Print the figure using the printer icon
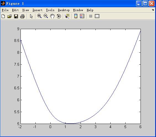 coord(22,16)
